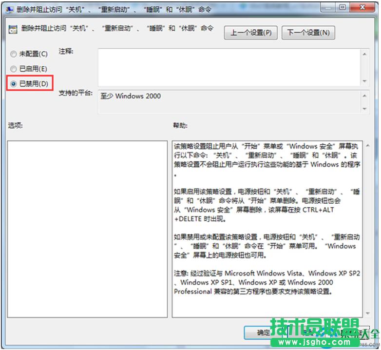Screen dimensions: 381x350
Task: Click inside the 注释 comment text box
Action: click(229, 66)
